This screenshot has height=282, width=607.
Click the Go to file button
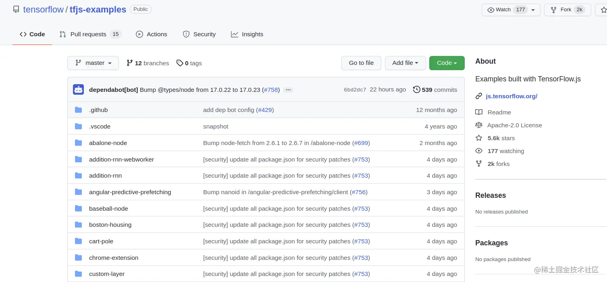pos(361,63)
